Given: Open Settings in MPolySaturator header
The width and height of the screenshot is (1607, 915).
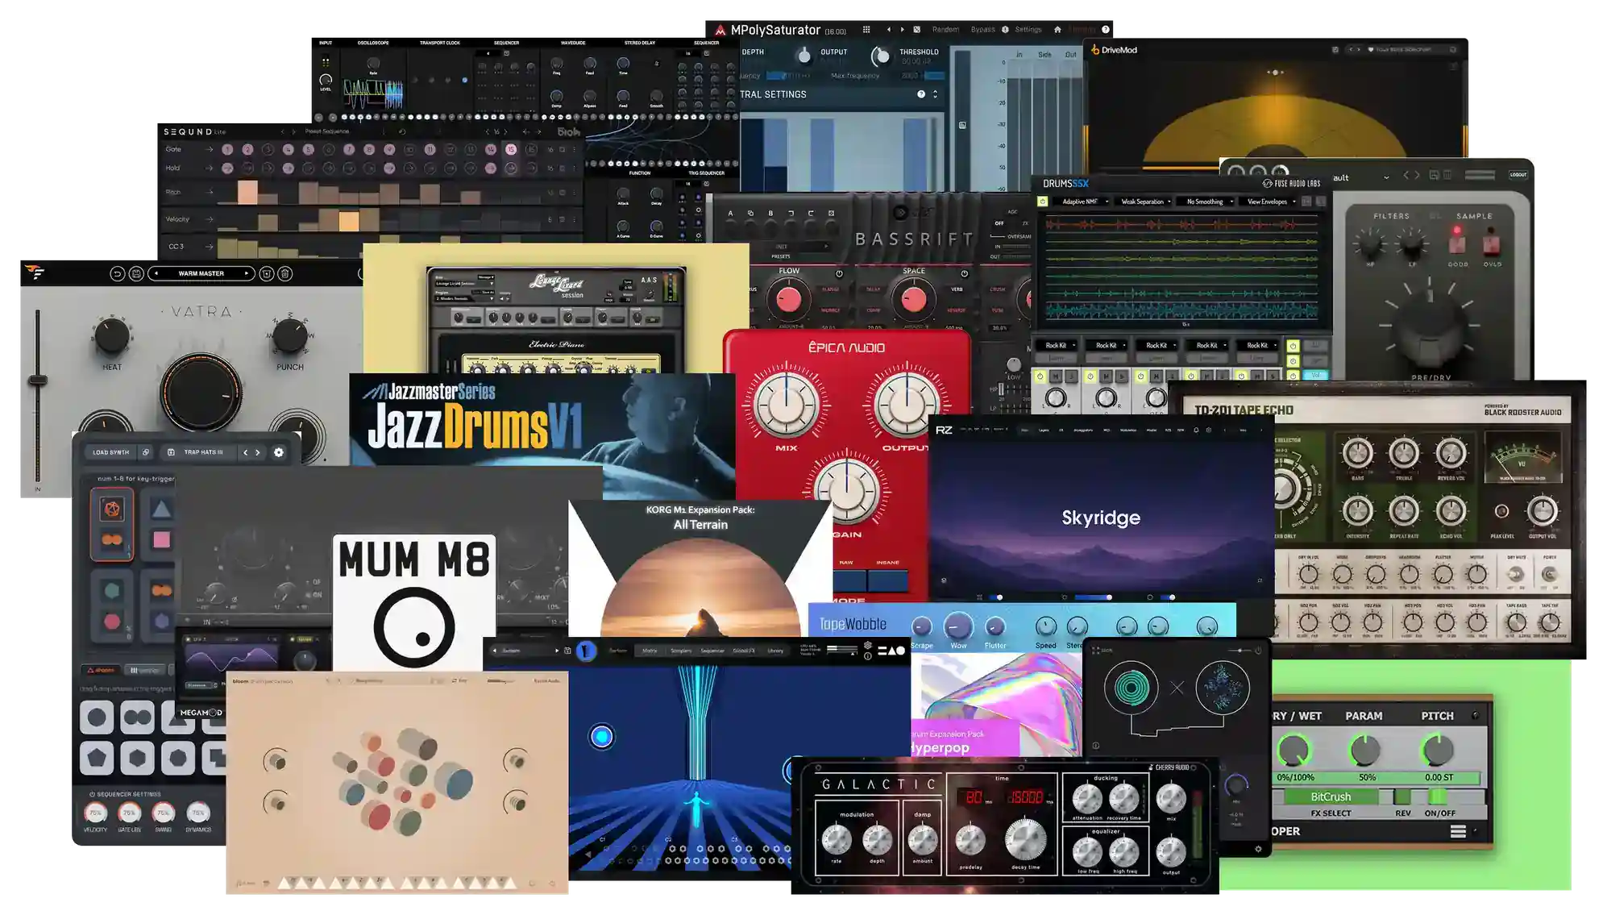Looking at the screenshot, I should (1028, 30).
